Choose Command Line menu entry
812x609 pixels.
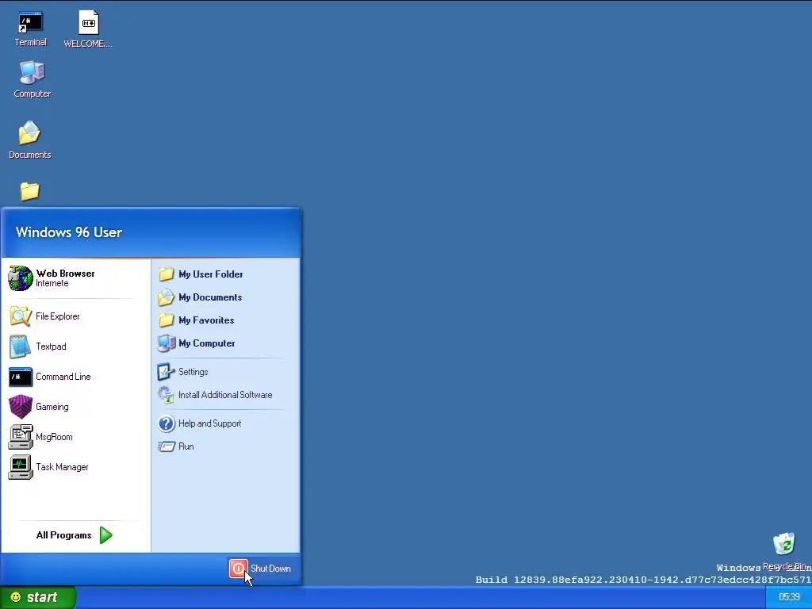pyautogui.click(x=63, y=377)
